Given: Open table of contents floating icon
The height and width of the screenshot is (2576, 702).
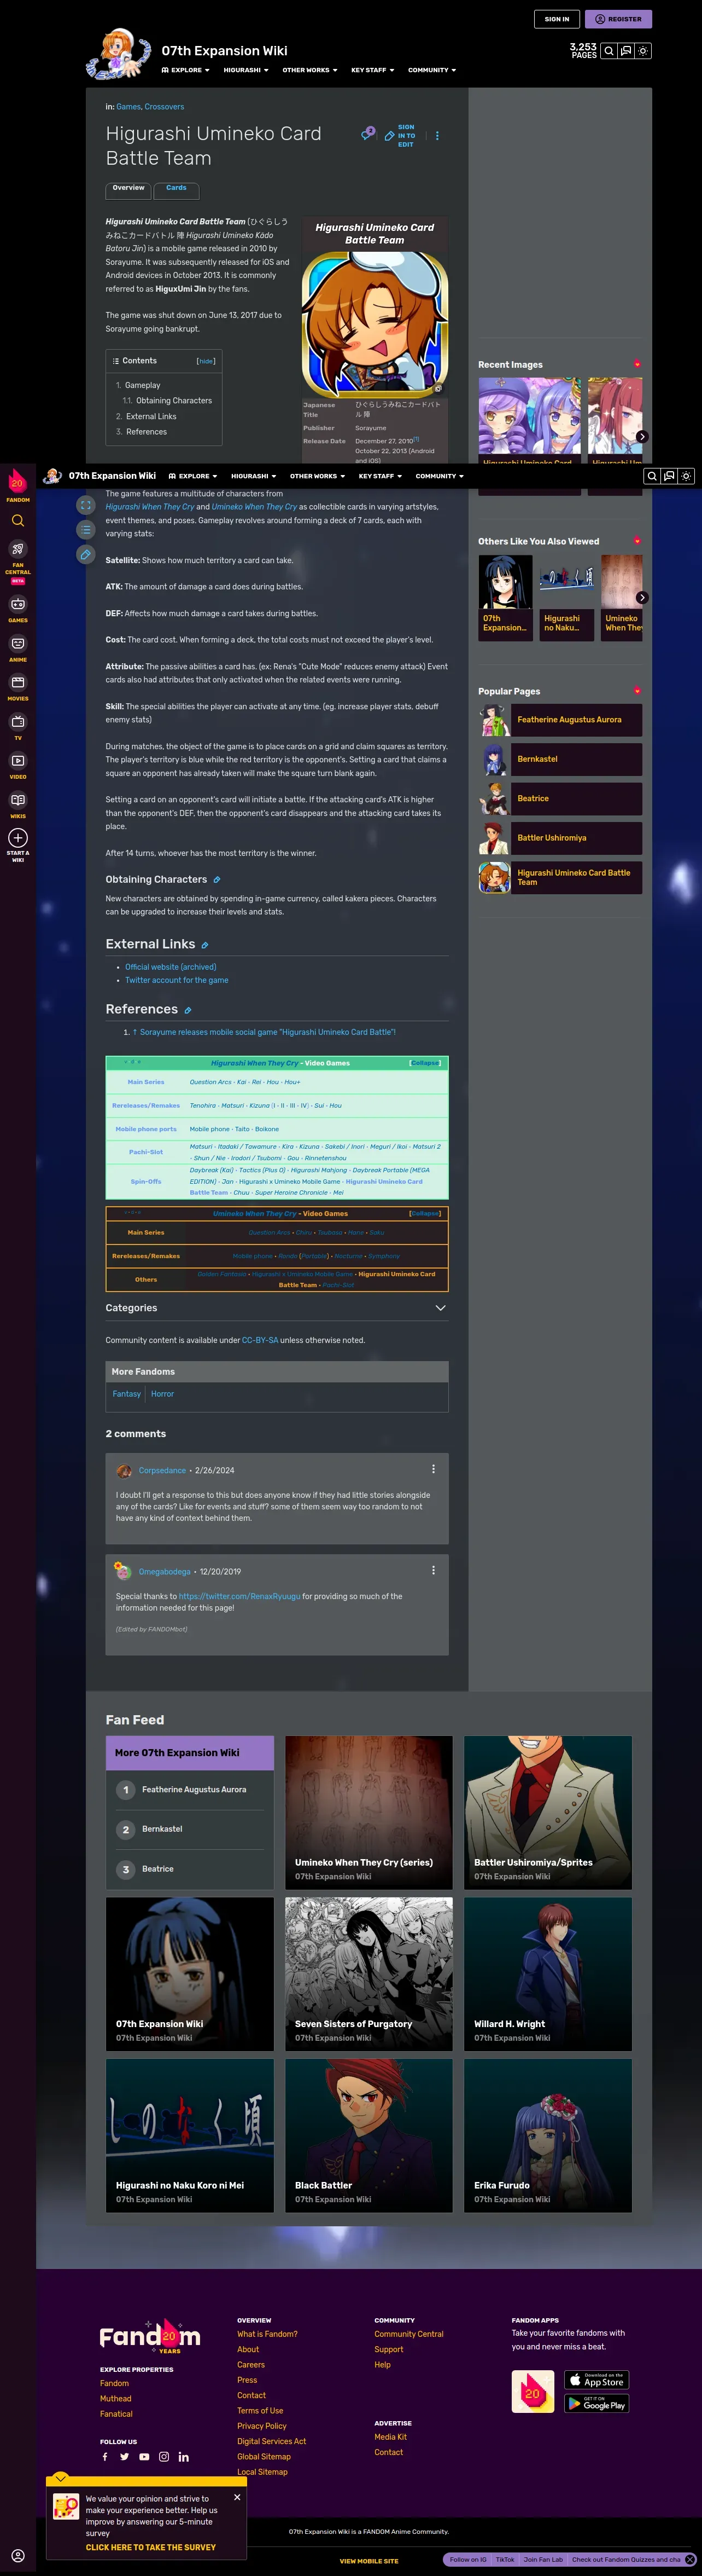Looking at the screenshot, I should click(x=86, y=529).
